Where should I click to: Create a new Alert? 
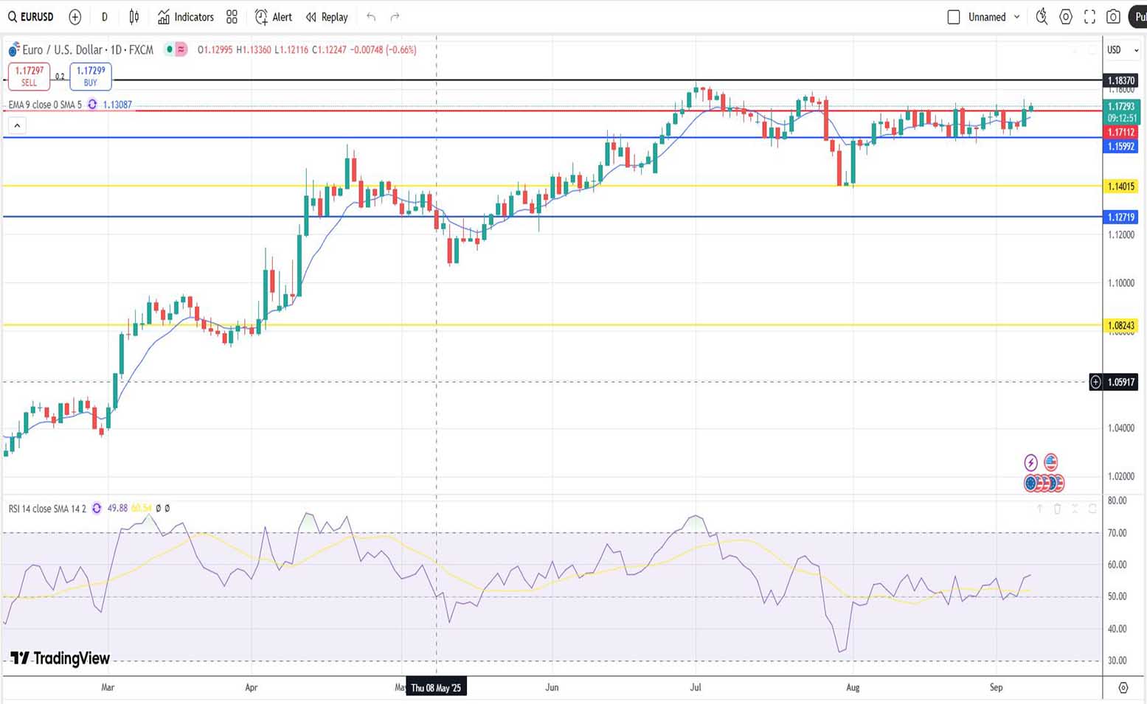[x=274, y=17]
